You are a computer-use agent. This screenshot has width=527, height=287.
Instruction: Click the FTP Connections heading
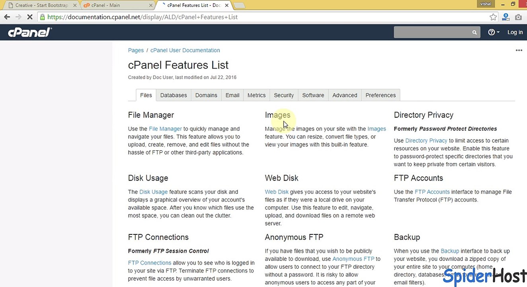click(x=158, y=237)
